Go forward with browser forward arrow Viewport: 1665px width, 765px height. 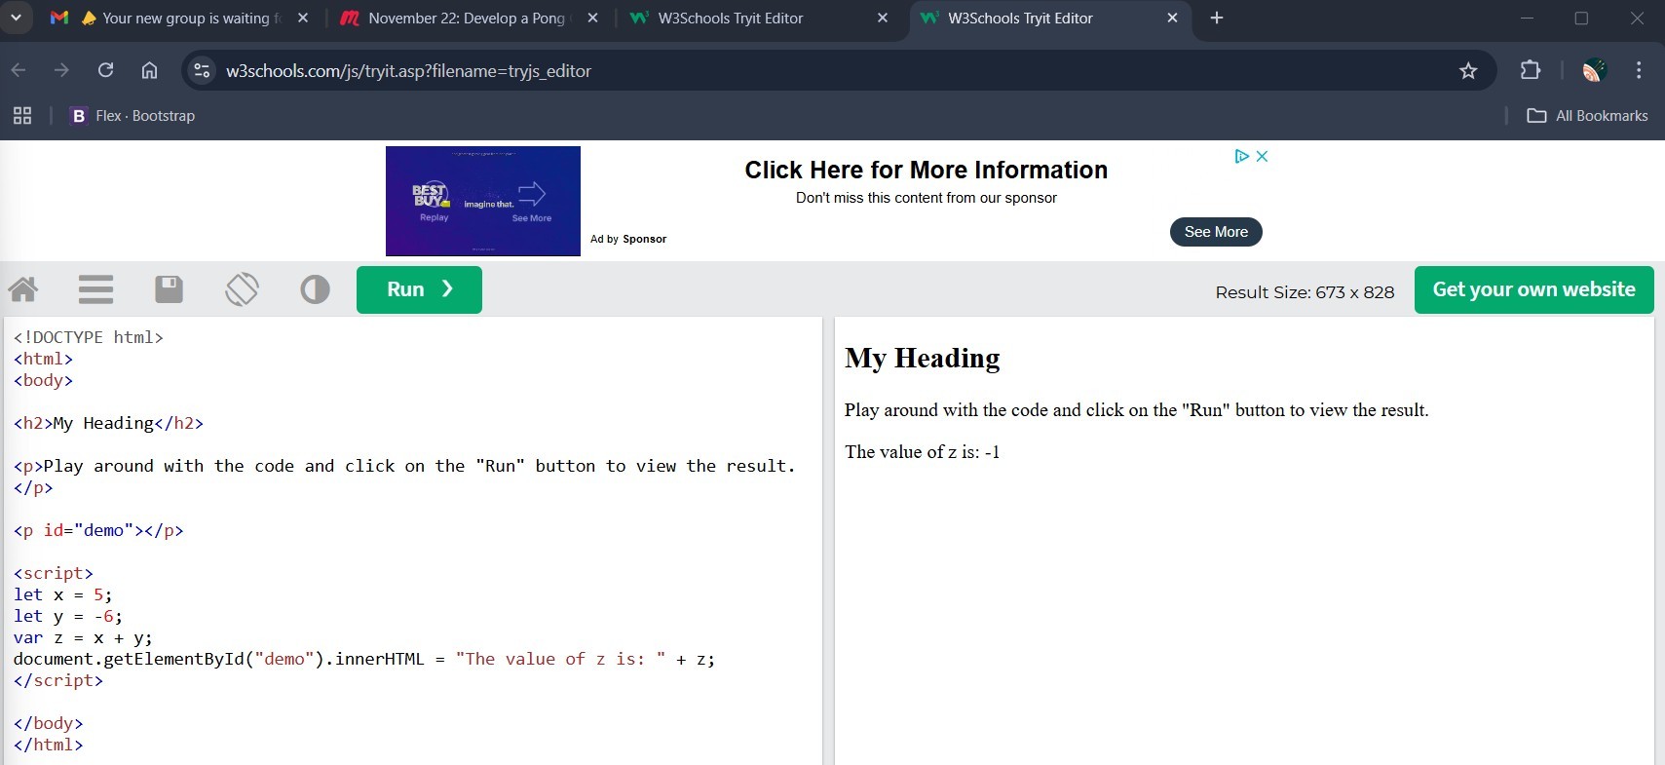(x=61, y=70)
